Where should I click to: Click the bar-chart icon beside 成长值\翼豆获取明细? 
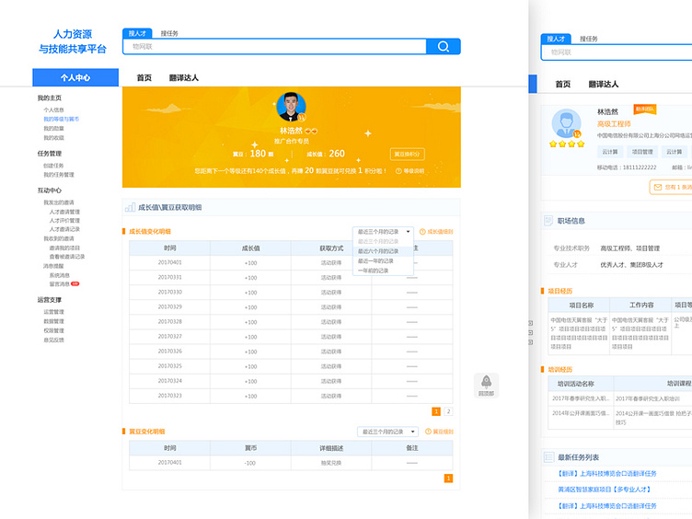click(x=130, y=207)
